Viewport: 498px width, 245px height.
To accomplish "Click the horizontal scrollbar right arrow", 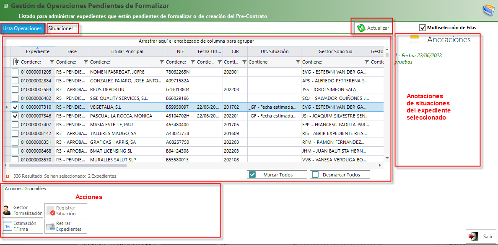I will (x=380, y=165).
